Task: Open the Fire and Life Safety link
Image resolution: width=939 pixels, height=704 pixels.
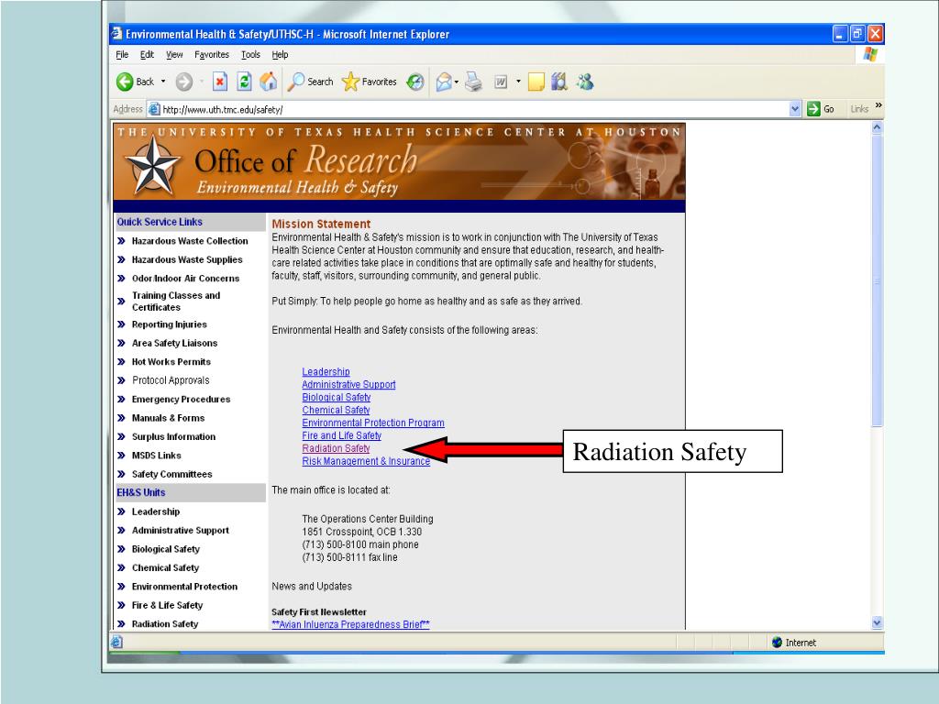Action: coord(341,435)
